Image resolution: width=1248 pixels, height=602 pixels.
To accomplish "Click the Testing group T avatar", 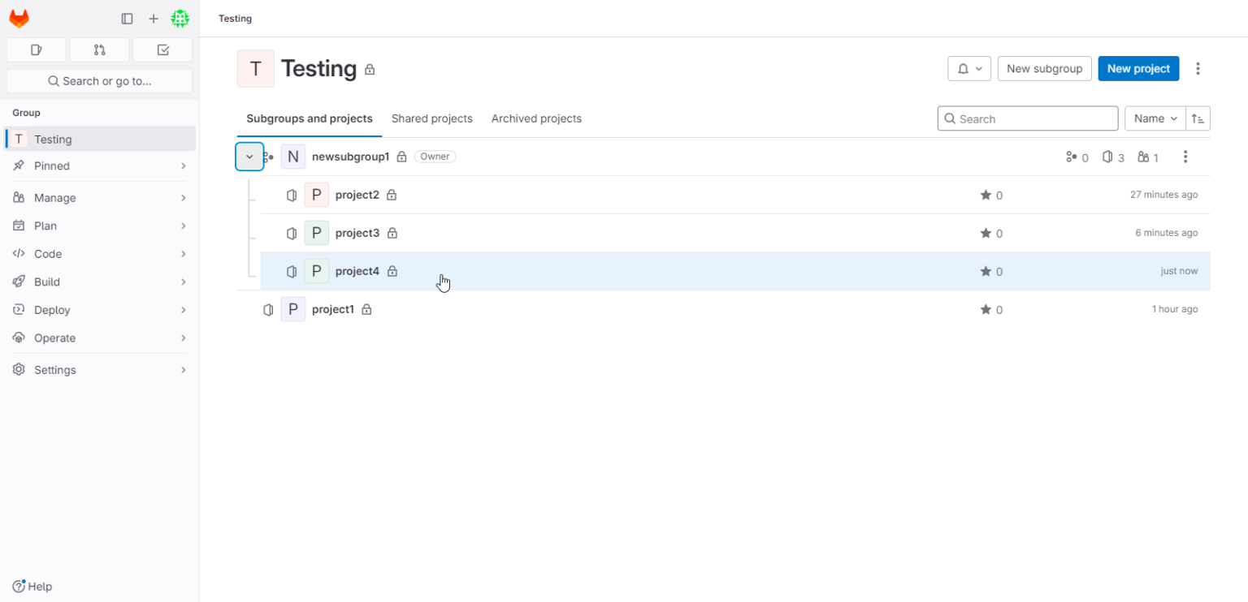I will point(255,68).
